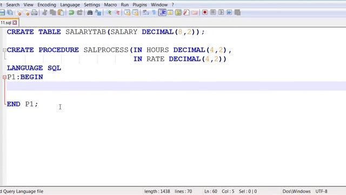Click the Save Recorded Macro icon
This screenshot has height=195, width=346.
coord(237,12)
